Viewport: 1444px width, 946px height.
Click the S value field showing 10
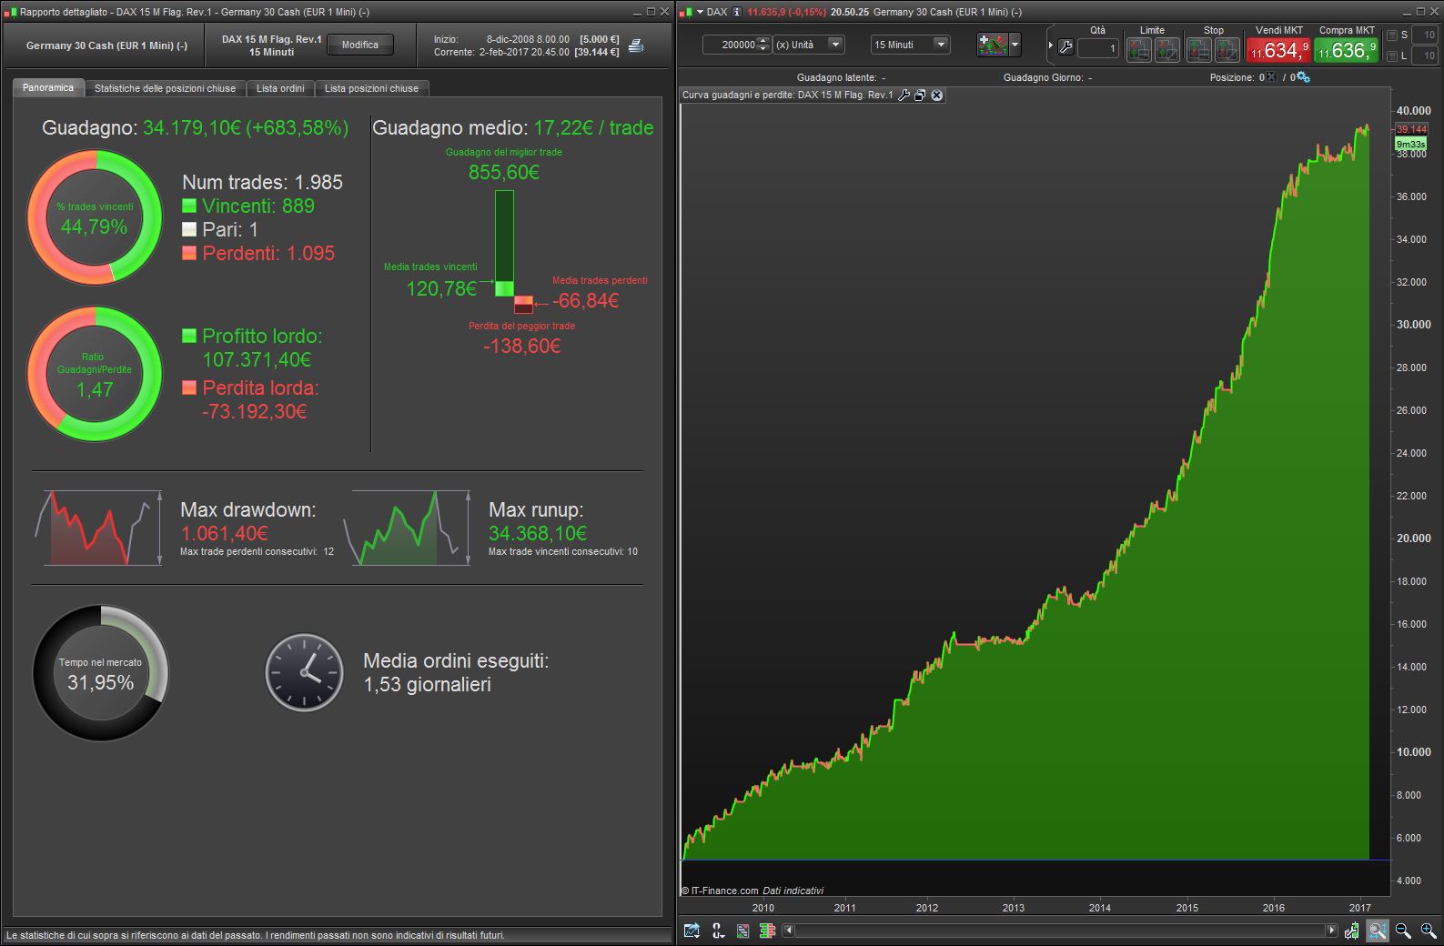click(1424, 35)
